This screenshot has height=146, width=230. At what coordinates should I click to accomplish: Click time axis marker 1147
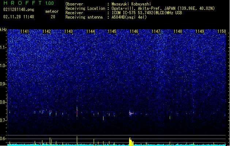click(x=156, y=31)
